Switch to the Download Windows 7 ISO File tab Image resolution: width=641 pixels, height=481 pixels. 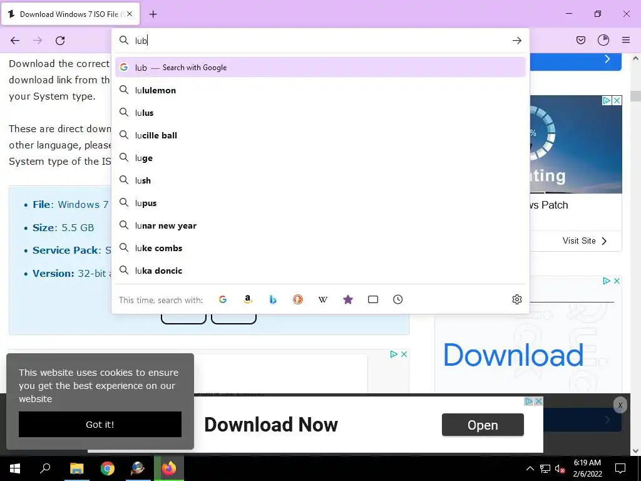click(70, 14)
